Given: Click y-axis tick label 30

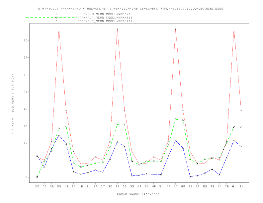Looking at the screenshot, I should tap(26, 40).
